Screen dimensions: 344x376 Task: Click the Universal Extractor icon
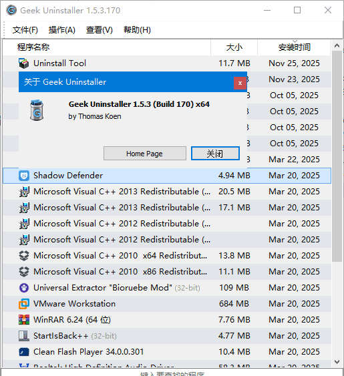coord(24,288)
